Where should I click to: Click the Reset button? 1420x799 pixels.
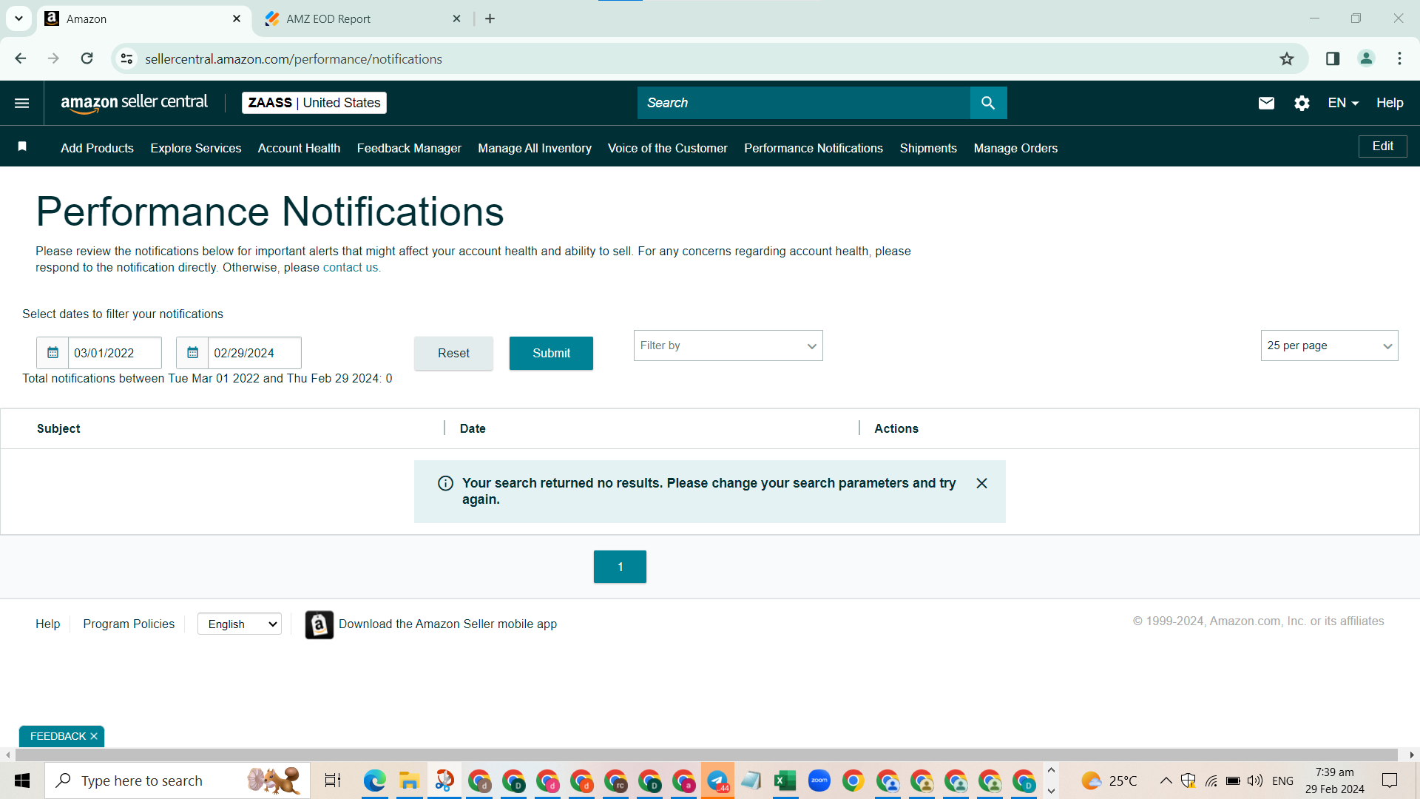click(x=453, y=353)
